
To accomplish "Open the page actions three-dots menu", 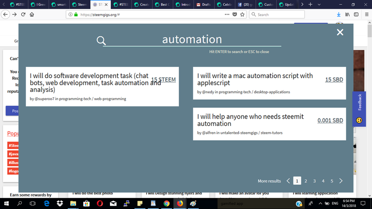I will tap(227, 15).
